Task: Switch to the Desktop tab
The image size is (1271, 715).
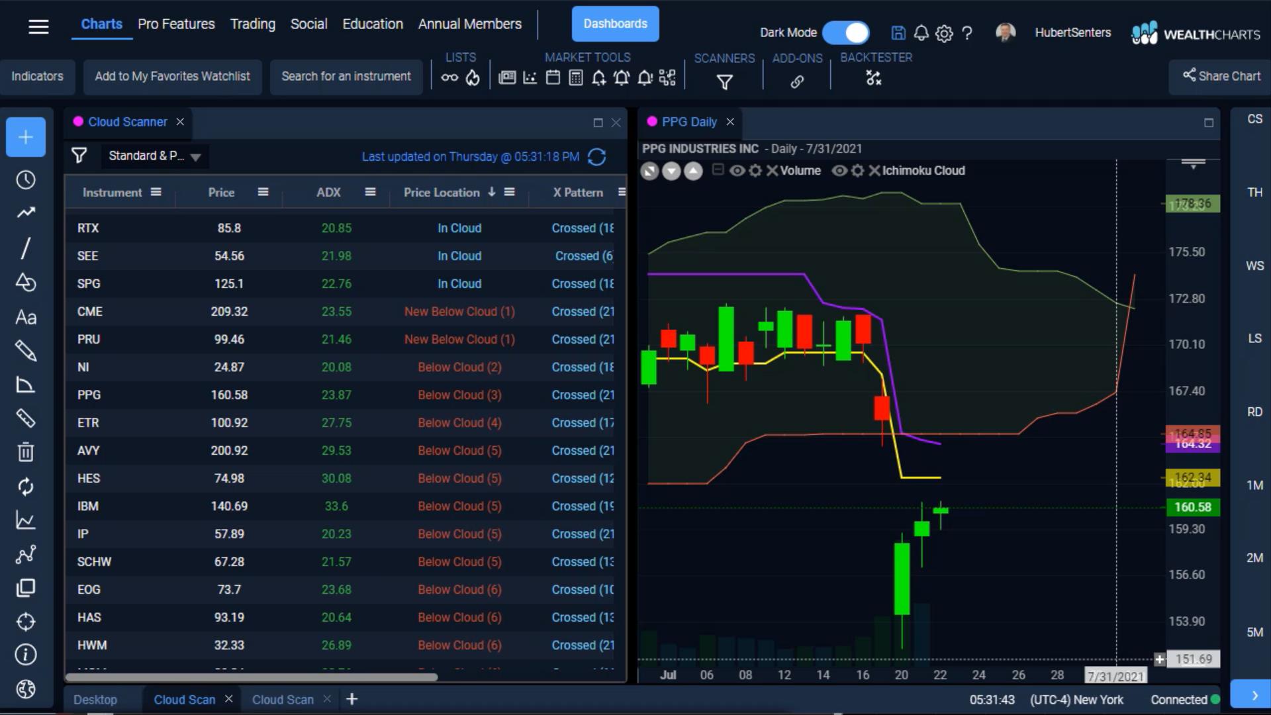Action: pyautogui.click(x=95, y=700)
